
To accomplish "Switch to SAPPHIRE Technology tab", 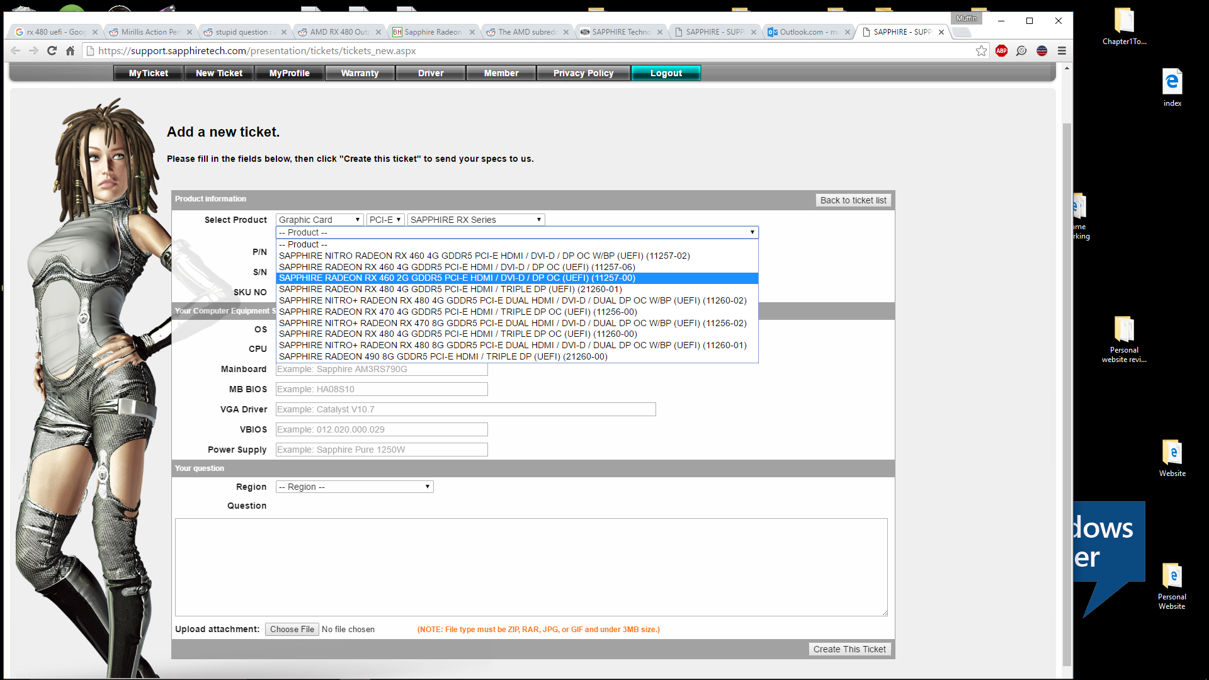I will pos(621,32).
